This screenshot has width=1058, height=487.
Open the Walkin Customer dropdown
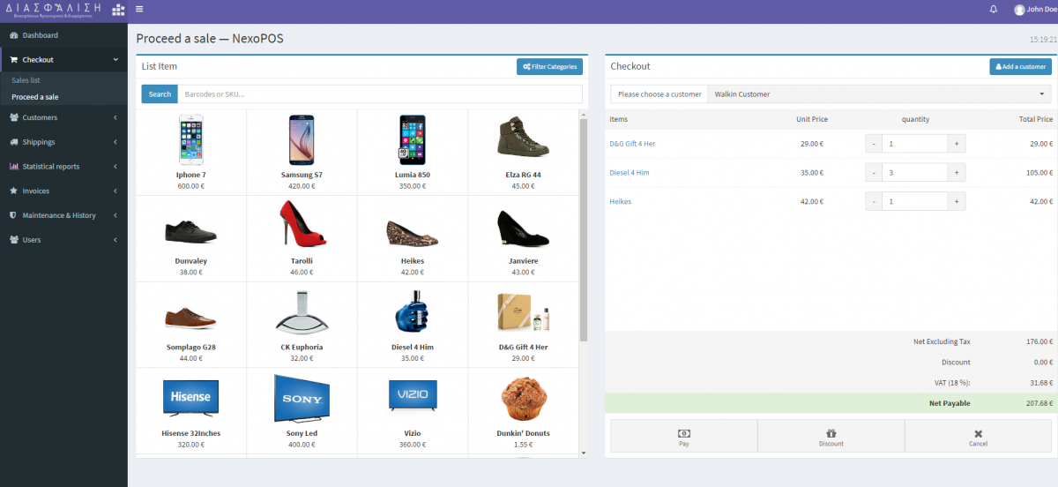pos(879,94)
